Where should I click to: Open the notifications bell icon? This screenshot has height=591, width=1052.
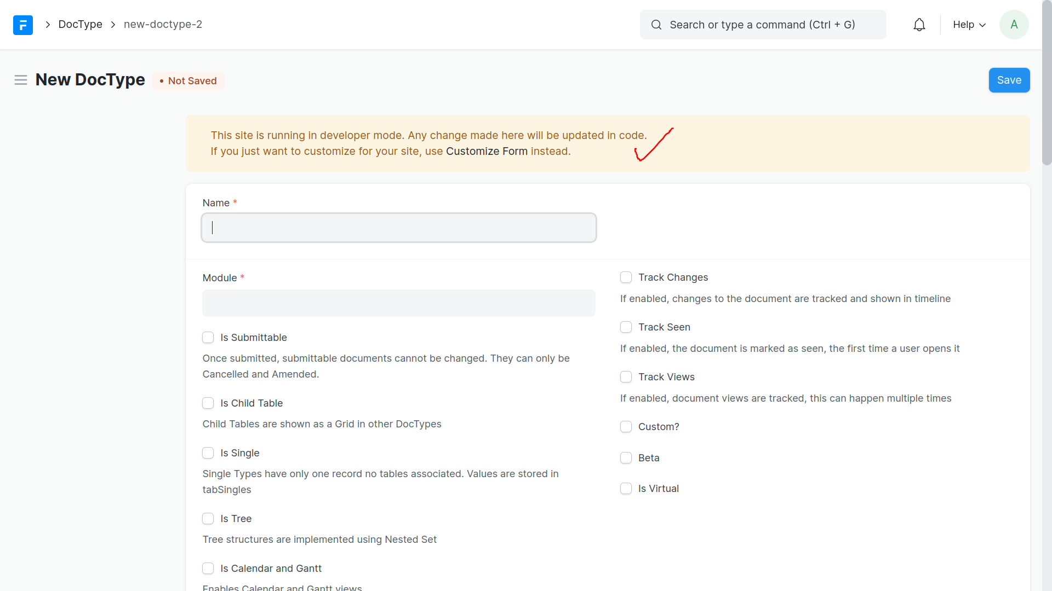coord(919,25)
